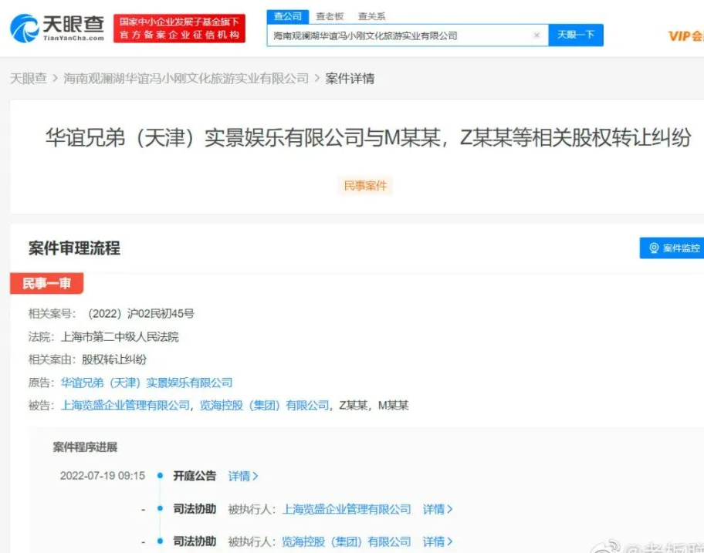This screenshot has height=553, width=704.
Task: Open 详情 for 上海览盛企业管理有限公司 司法协助
Action: (438, 509)
